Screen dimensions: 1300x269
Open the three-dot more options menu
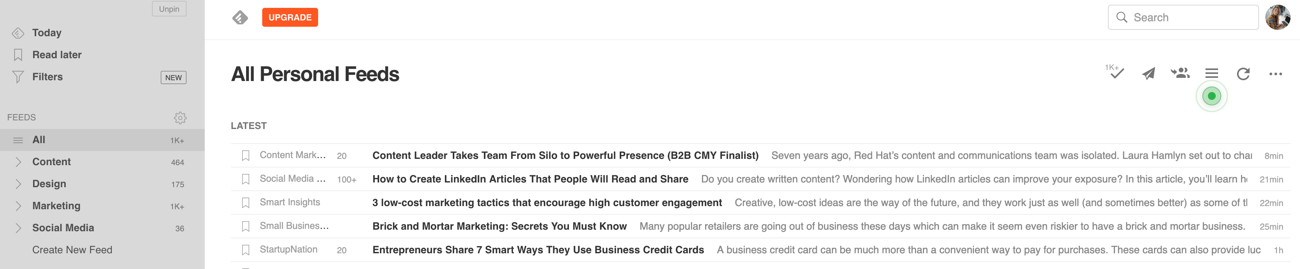(x=1275, y=74)
